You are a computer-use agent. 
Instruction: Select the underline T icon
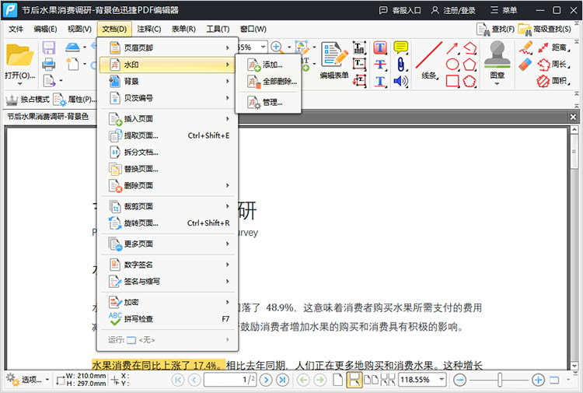pyautogui.click(x=380, y=81)
